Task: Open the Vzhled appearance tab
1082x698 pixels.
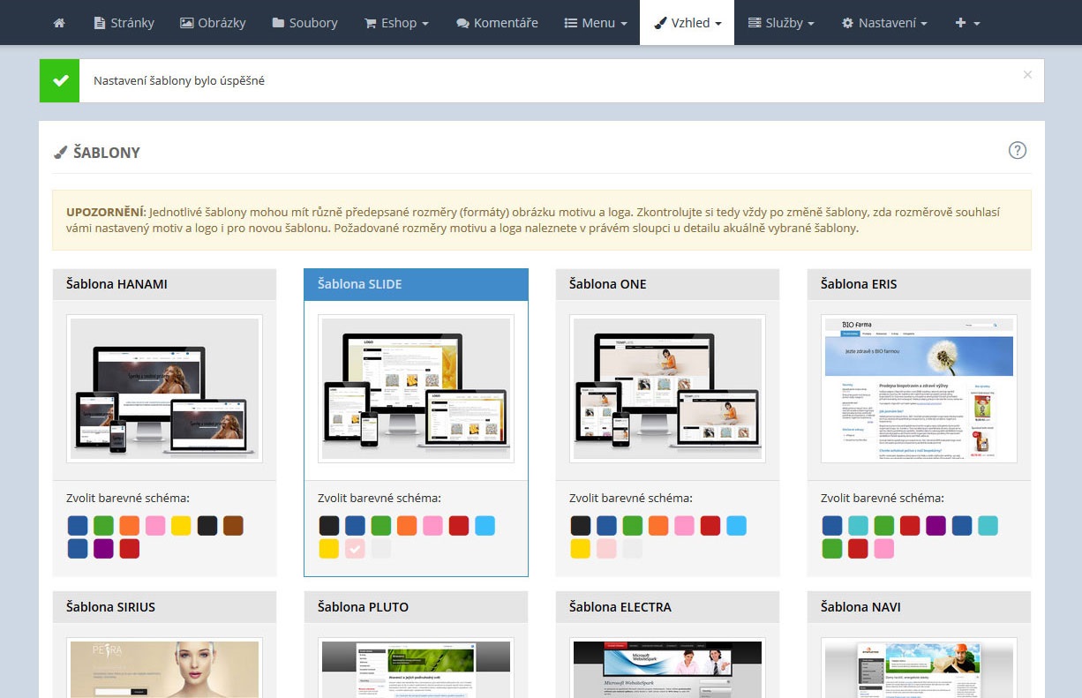Action: pyautogui.click(x=687, y=23)
